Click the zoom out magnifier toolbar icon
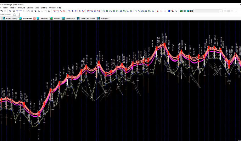Viewport: 241px width, 141px height. tap(13, 11)
